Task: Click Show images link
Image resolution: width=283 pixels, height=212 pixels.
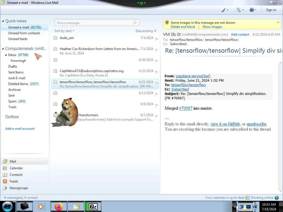Action: (212, 27)
